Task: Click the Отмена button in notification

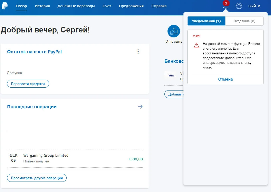Action: [x=225, y=79]
